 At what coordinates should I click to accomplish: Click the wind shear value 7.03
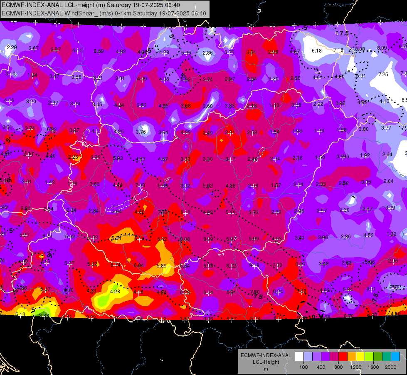[x=140, y=185]
